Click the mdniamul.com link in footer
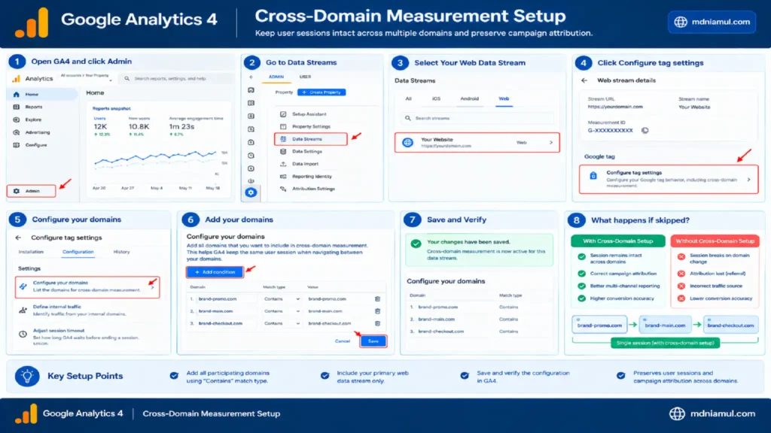 coord(712,414)
